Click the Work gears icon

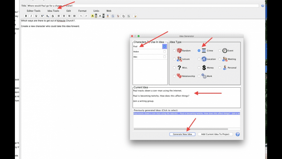[204, 76]
